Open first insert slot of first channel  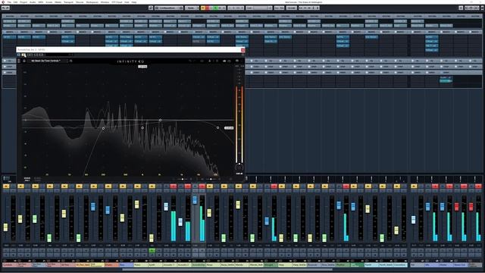(x=9, y=37)
